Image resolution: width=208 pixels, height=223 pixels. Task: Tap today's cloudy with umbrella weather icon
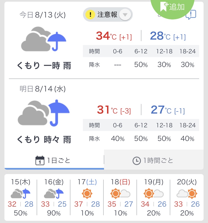(x=44, y=39)
